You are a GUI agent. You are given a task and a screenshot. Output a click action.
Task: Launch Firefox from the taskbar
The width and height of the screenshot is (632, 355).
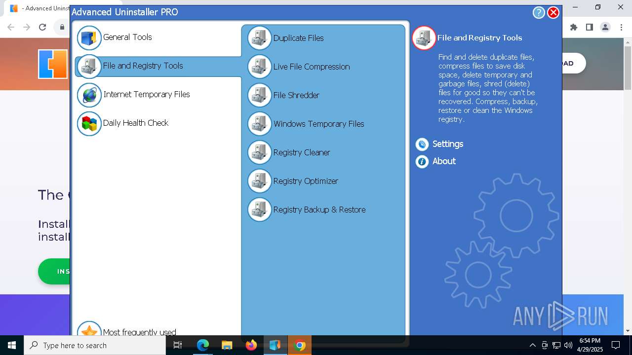tap(251, 345)
